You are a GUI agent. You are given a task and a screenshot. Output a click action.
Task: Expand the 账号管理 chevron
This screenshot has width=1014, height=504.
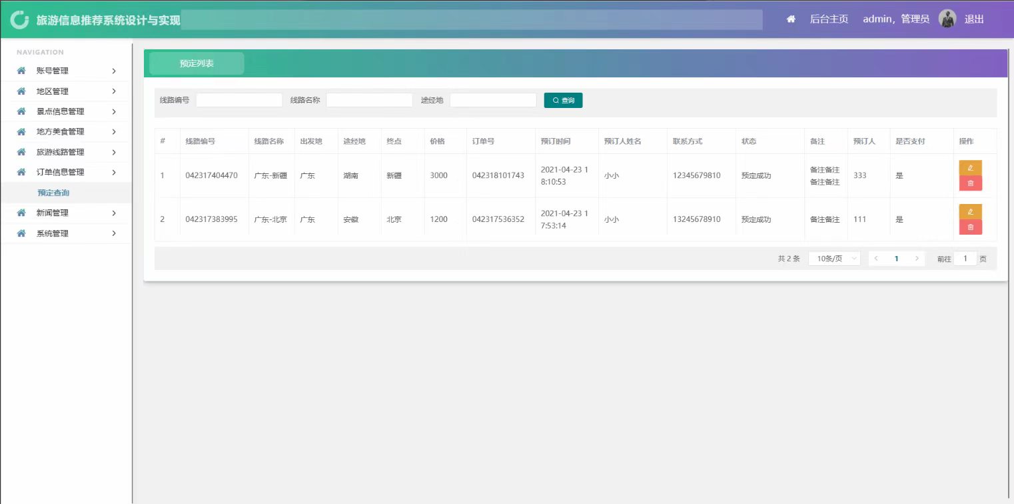coord(114,71)
